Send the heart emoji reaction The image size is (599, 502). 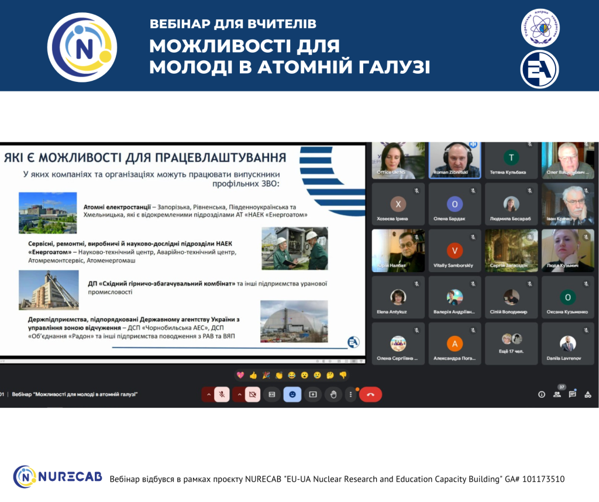(x=240, y=375)
